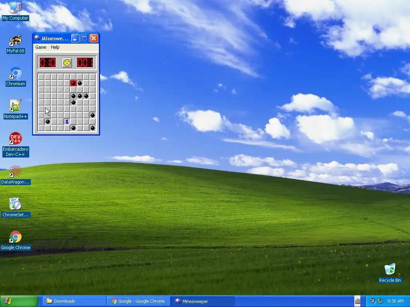This screenshot has height=307, width=410.
Task: Click the right-edge mine above the corner mine
Action: (92, 115)
